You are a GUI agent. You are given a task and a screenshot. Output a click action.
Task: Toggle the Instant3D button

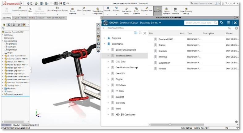tap(157, 11)
